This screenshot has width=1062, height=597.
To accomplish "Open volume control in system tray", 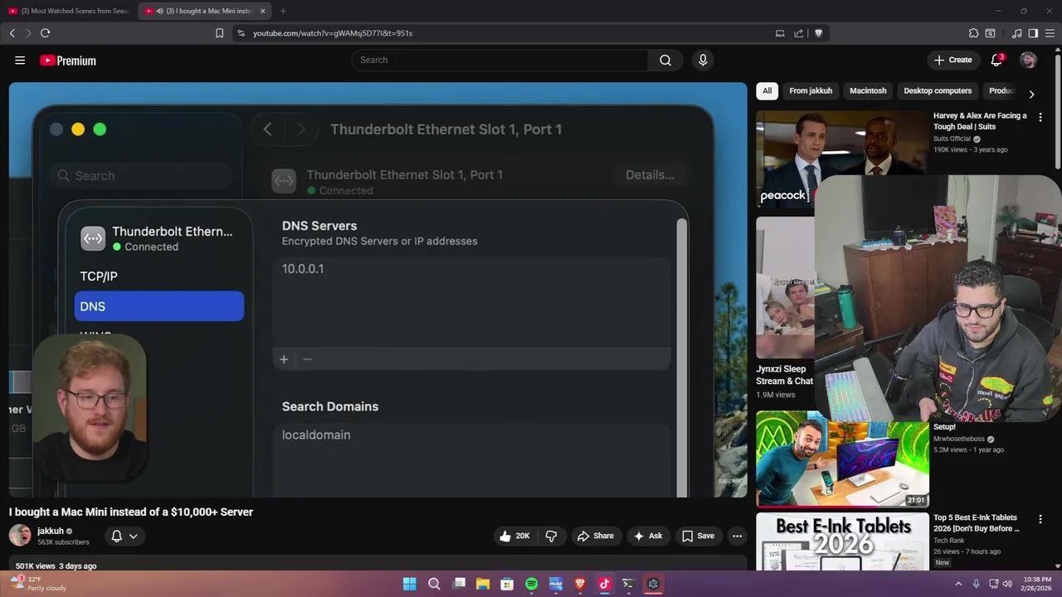I will [1007, 584].
